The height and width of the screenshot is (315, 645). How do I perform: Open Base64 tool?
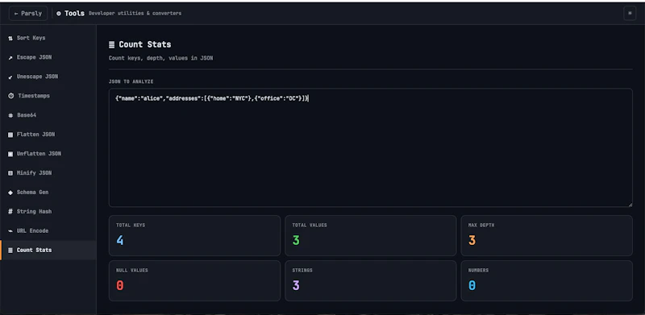point(48,115)
